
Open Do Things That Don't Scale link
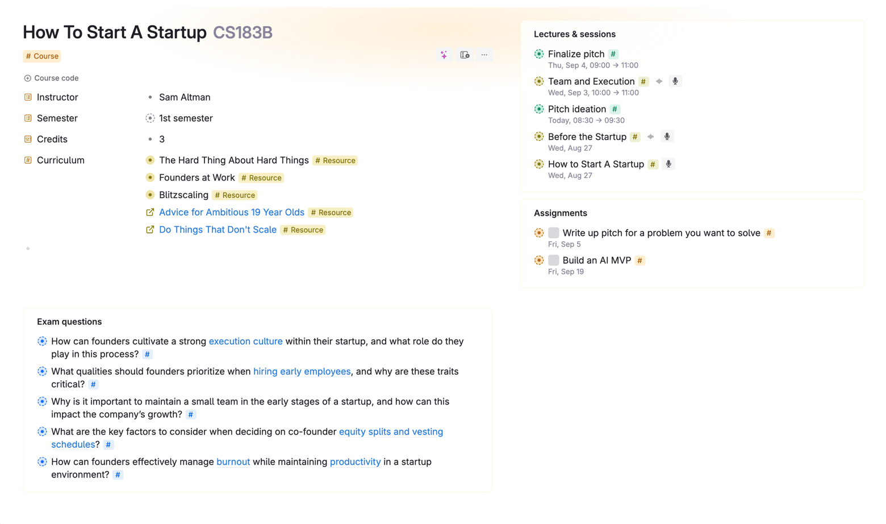(x=218, y=230)
